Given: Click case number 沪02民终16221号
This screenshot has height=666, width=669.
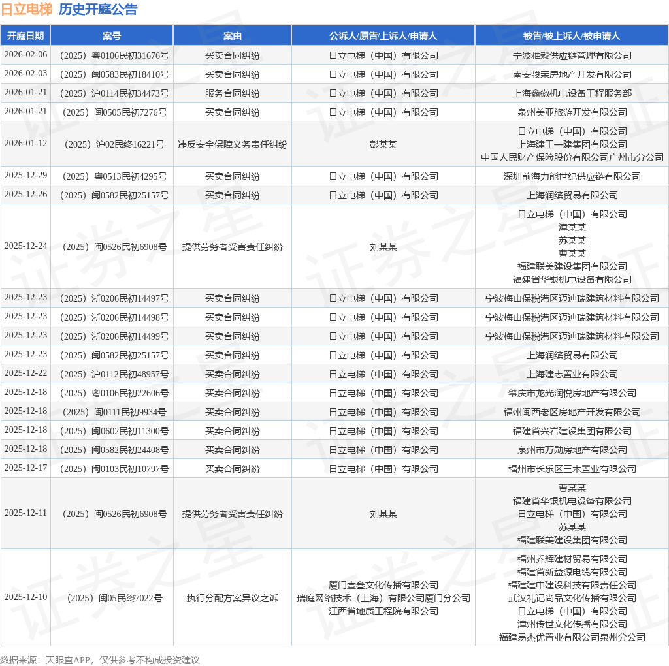Looking at the screenshot, I should click(130, 144).
